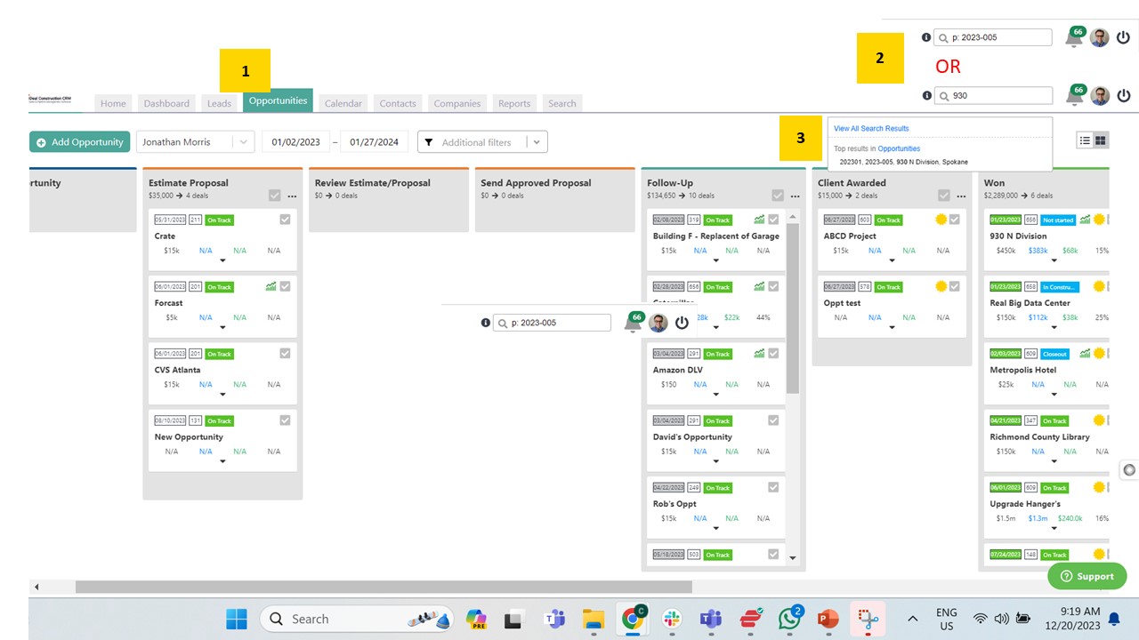
Task: Click the Add Opportunity button
Action: (x=79, y=141)
